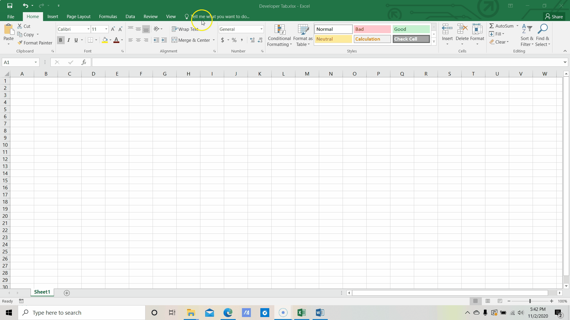This screenshot has width=570, height=320.
Task: Toggle Bold formatting on selected cell
Action: click(x=60, y=40)
